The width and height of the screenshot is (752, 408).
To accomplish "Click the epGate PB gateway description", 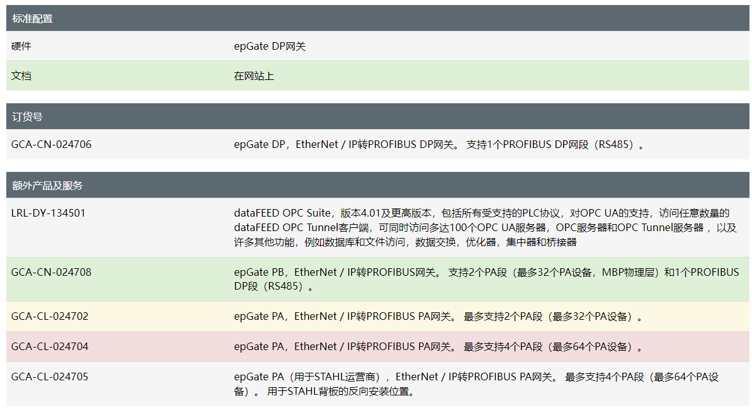I will coord(486,279).
